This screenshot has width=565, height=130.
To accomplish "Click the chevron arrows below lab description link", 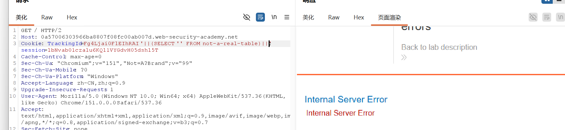I will click(x=404, y=57).
